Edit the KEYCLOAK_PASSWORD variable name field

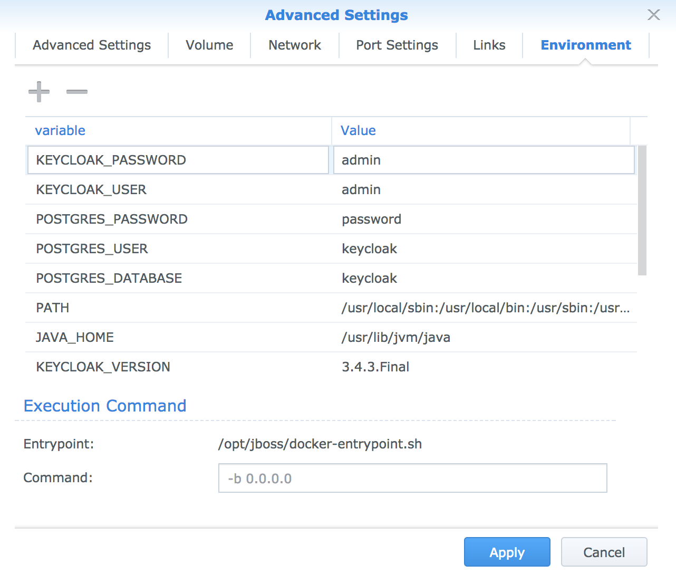pos(178,160)
